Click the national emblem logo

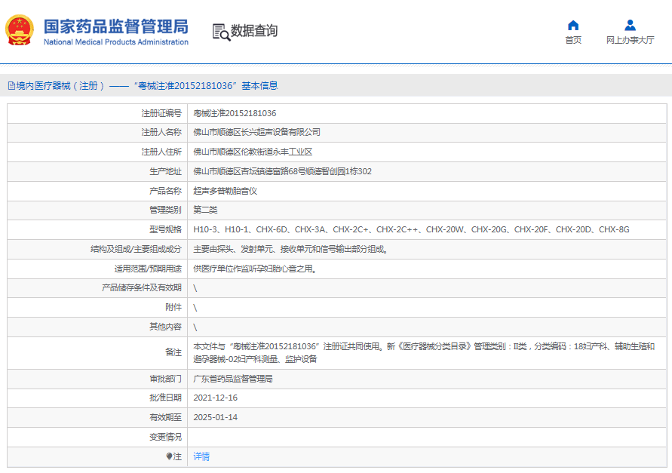pos(20,30)
